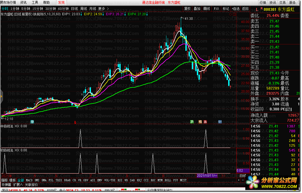Apply the BOLL indicator
The width and height of the screenshot is (302, 193).
[x=168, y=180]
